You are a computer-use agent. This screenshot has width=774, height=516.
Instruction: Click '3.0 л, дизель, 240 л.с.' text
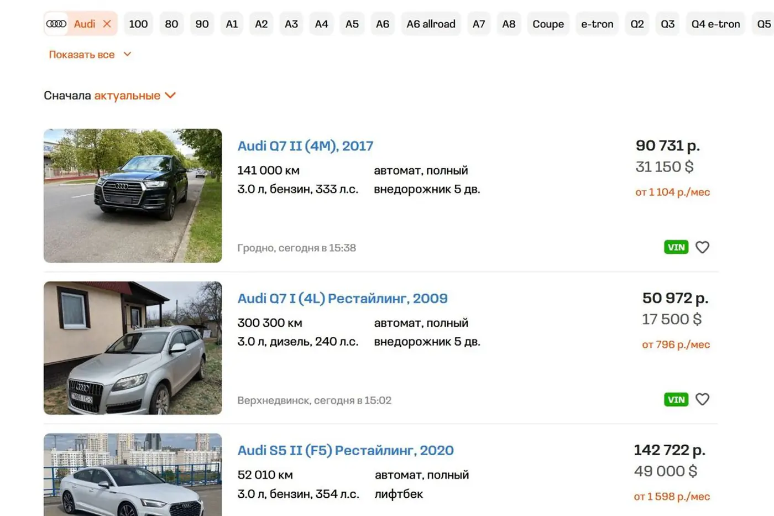click(x=298, y=342)
